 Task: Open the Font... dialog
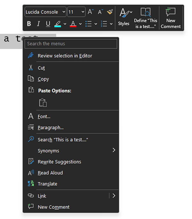point(71,116)
